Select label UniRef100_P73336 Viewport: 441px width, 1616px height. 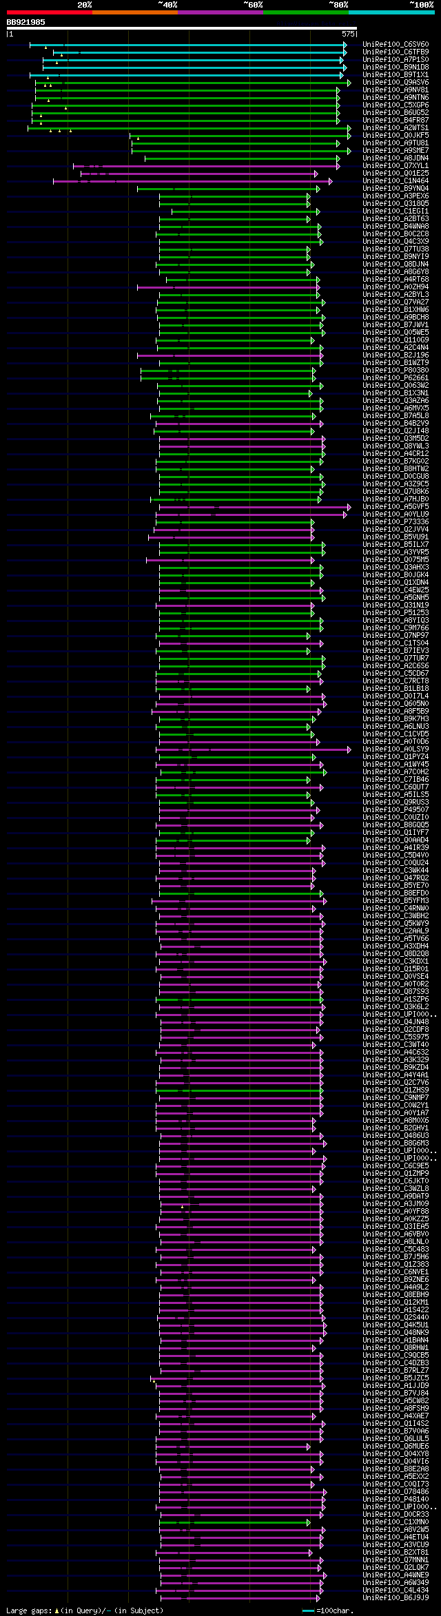click(396, 522)
